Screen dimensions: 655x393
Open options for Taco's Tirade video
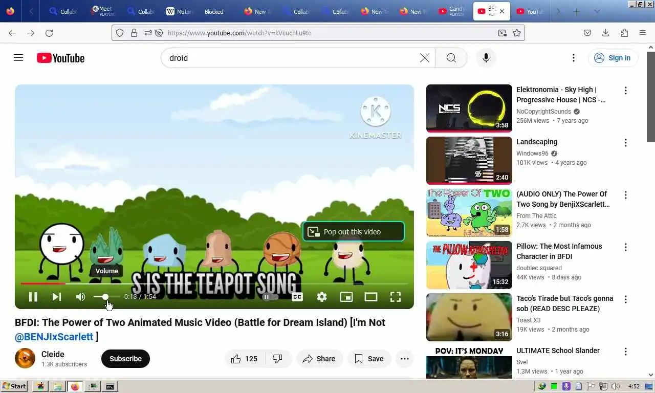[625, 299]
